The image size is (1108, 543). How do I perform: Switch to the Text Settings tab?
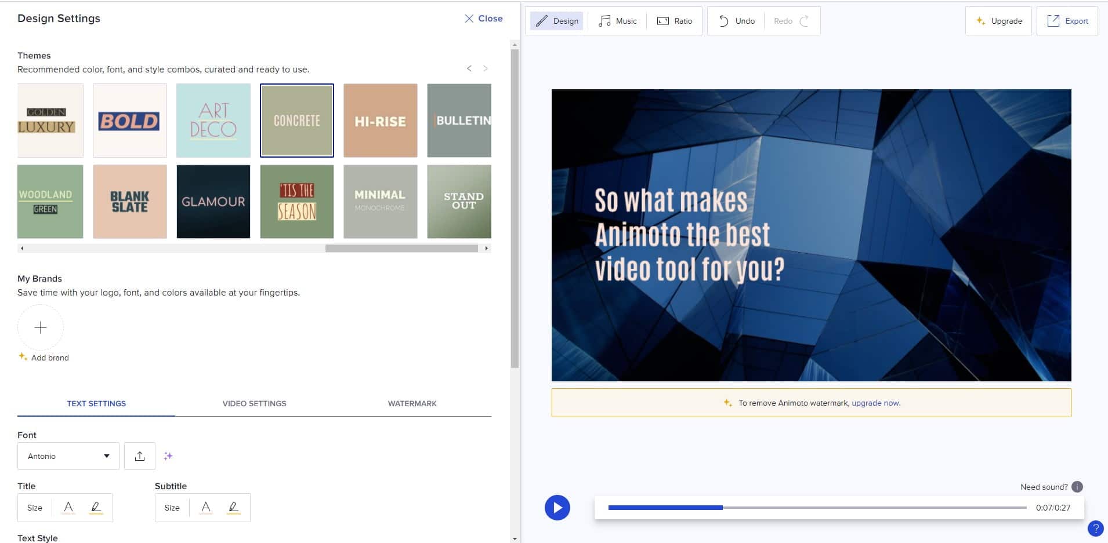pyautogui.click(x=96, y=403)
